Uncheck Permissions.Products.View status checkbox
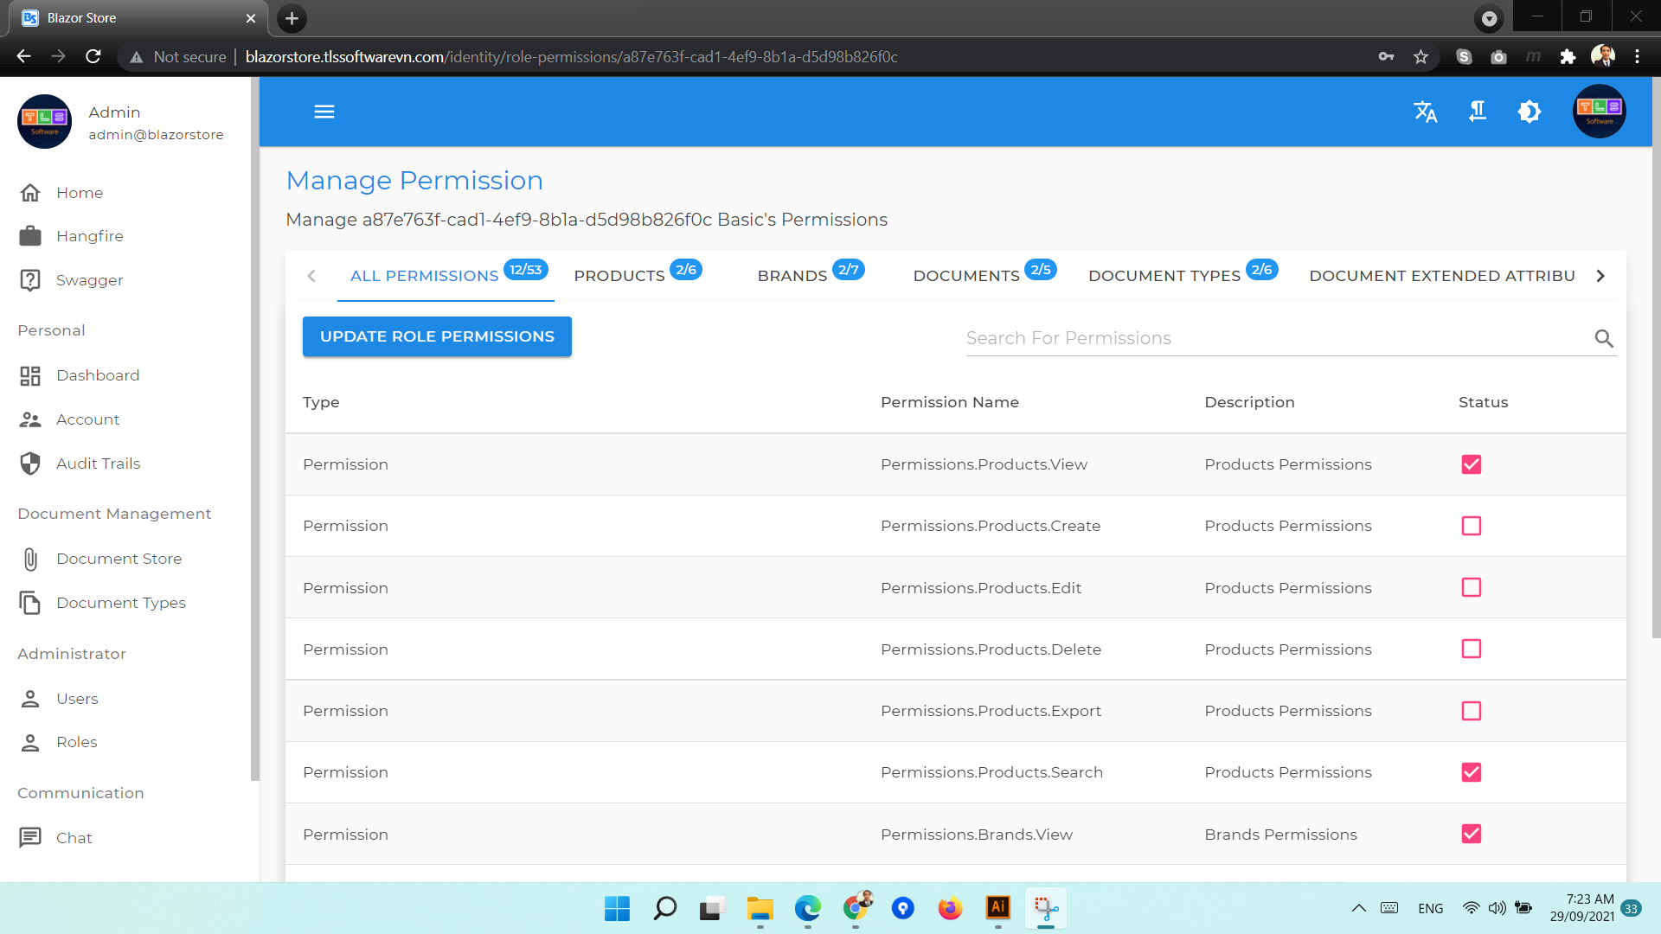 tap(1471, 464)
